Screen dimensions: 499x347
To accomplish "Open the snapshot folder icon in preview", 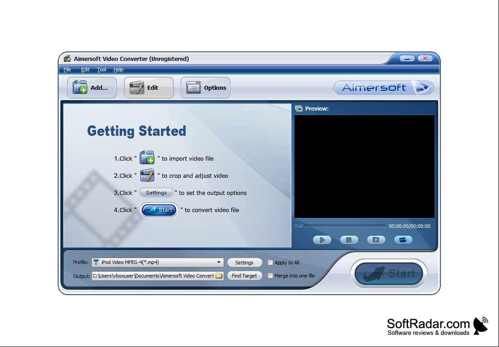I will 403,240.
